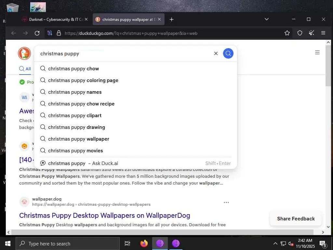
Task: Open the Recycle Bin on the desktop
Action: tap(13, 8)
